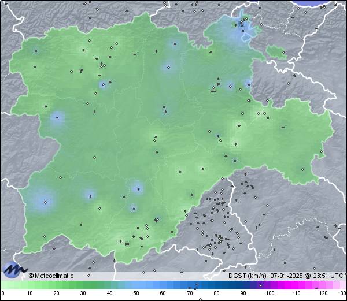Click the 10 label on the scale

coord(30,293)
